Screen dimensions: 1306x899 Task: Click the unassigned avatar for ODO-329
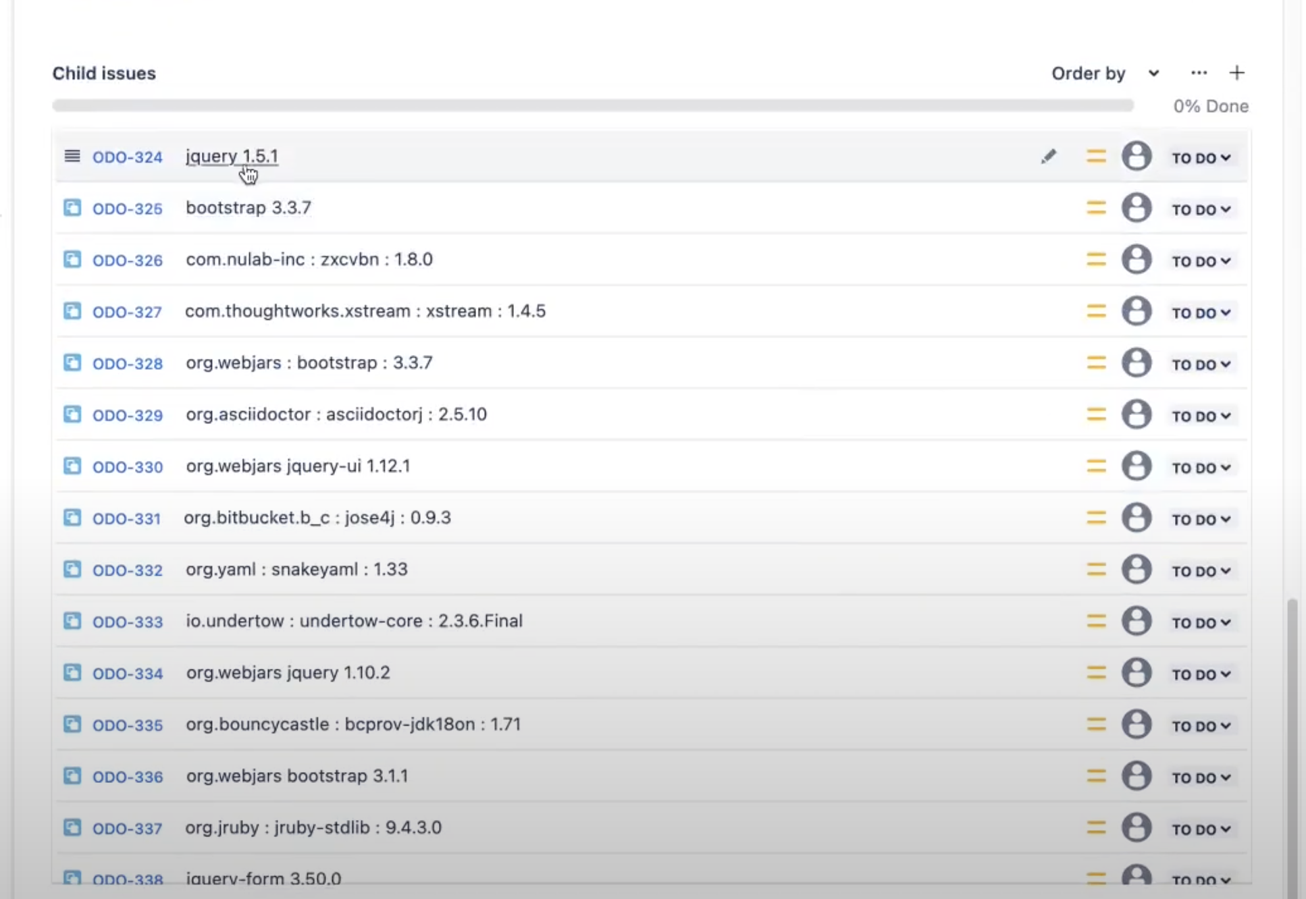(x=1137, y=414)
